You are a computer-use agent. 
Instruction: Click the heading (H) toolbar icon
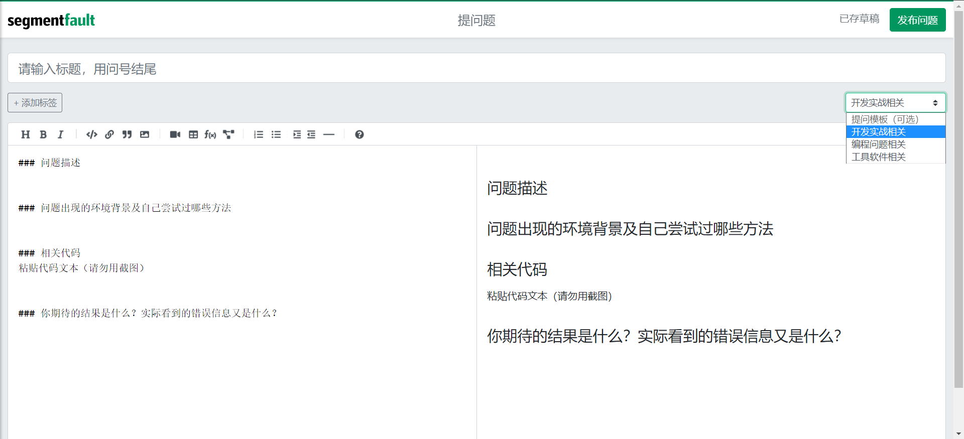[26, 134]
